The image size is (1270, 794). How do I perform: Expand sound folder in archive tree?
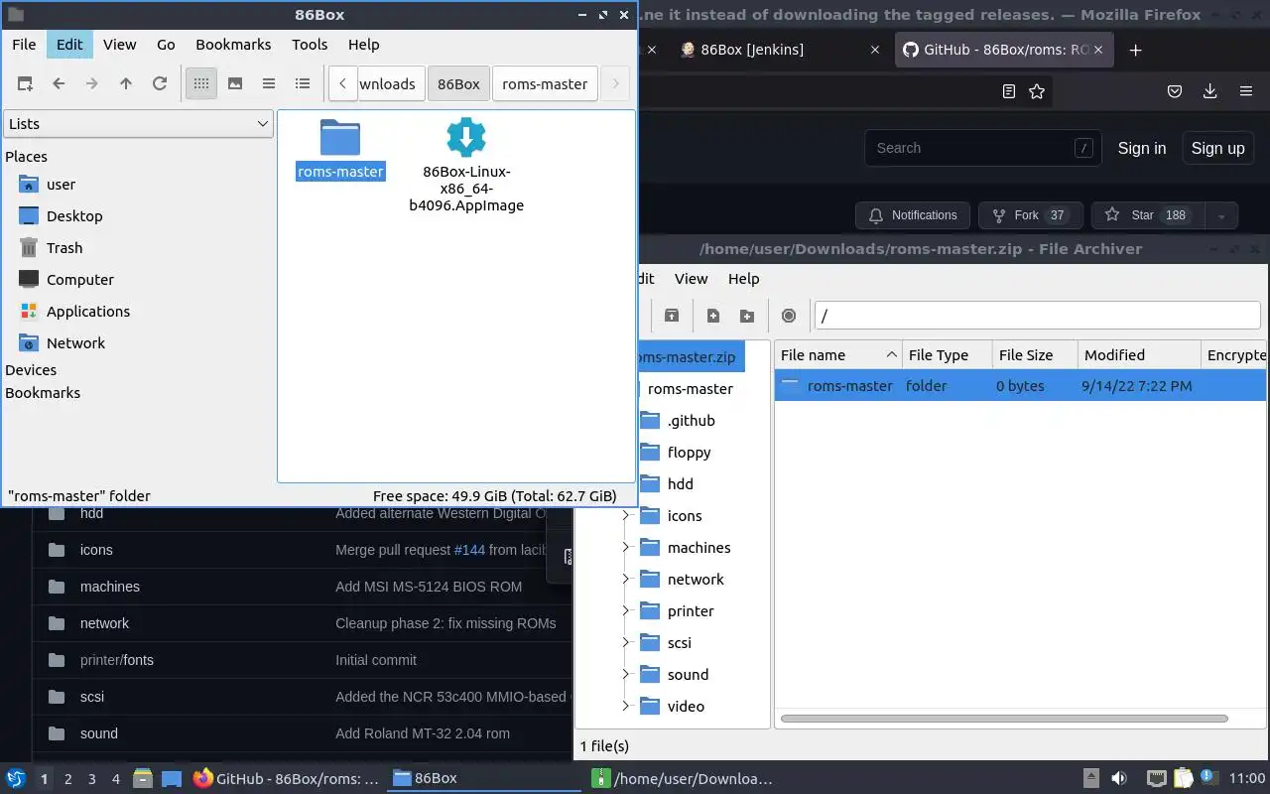pyautogui.click(x=626, y=675)
